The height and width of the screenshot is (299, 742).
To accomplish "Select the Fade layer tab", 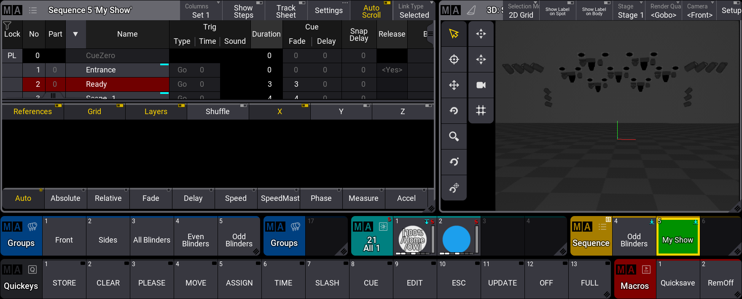I will [x=151, y=198].
